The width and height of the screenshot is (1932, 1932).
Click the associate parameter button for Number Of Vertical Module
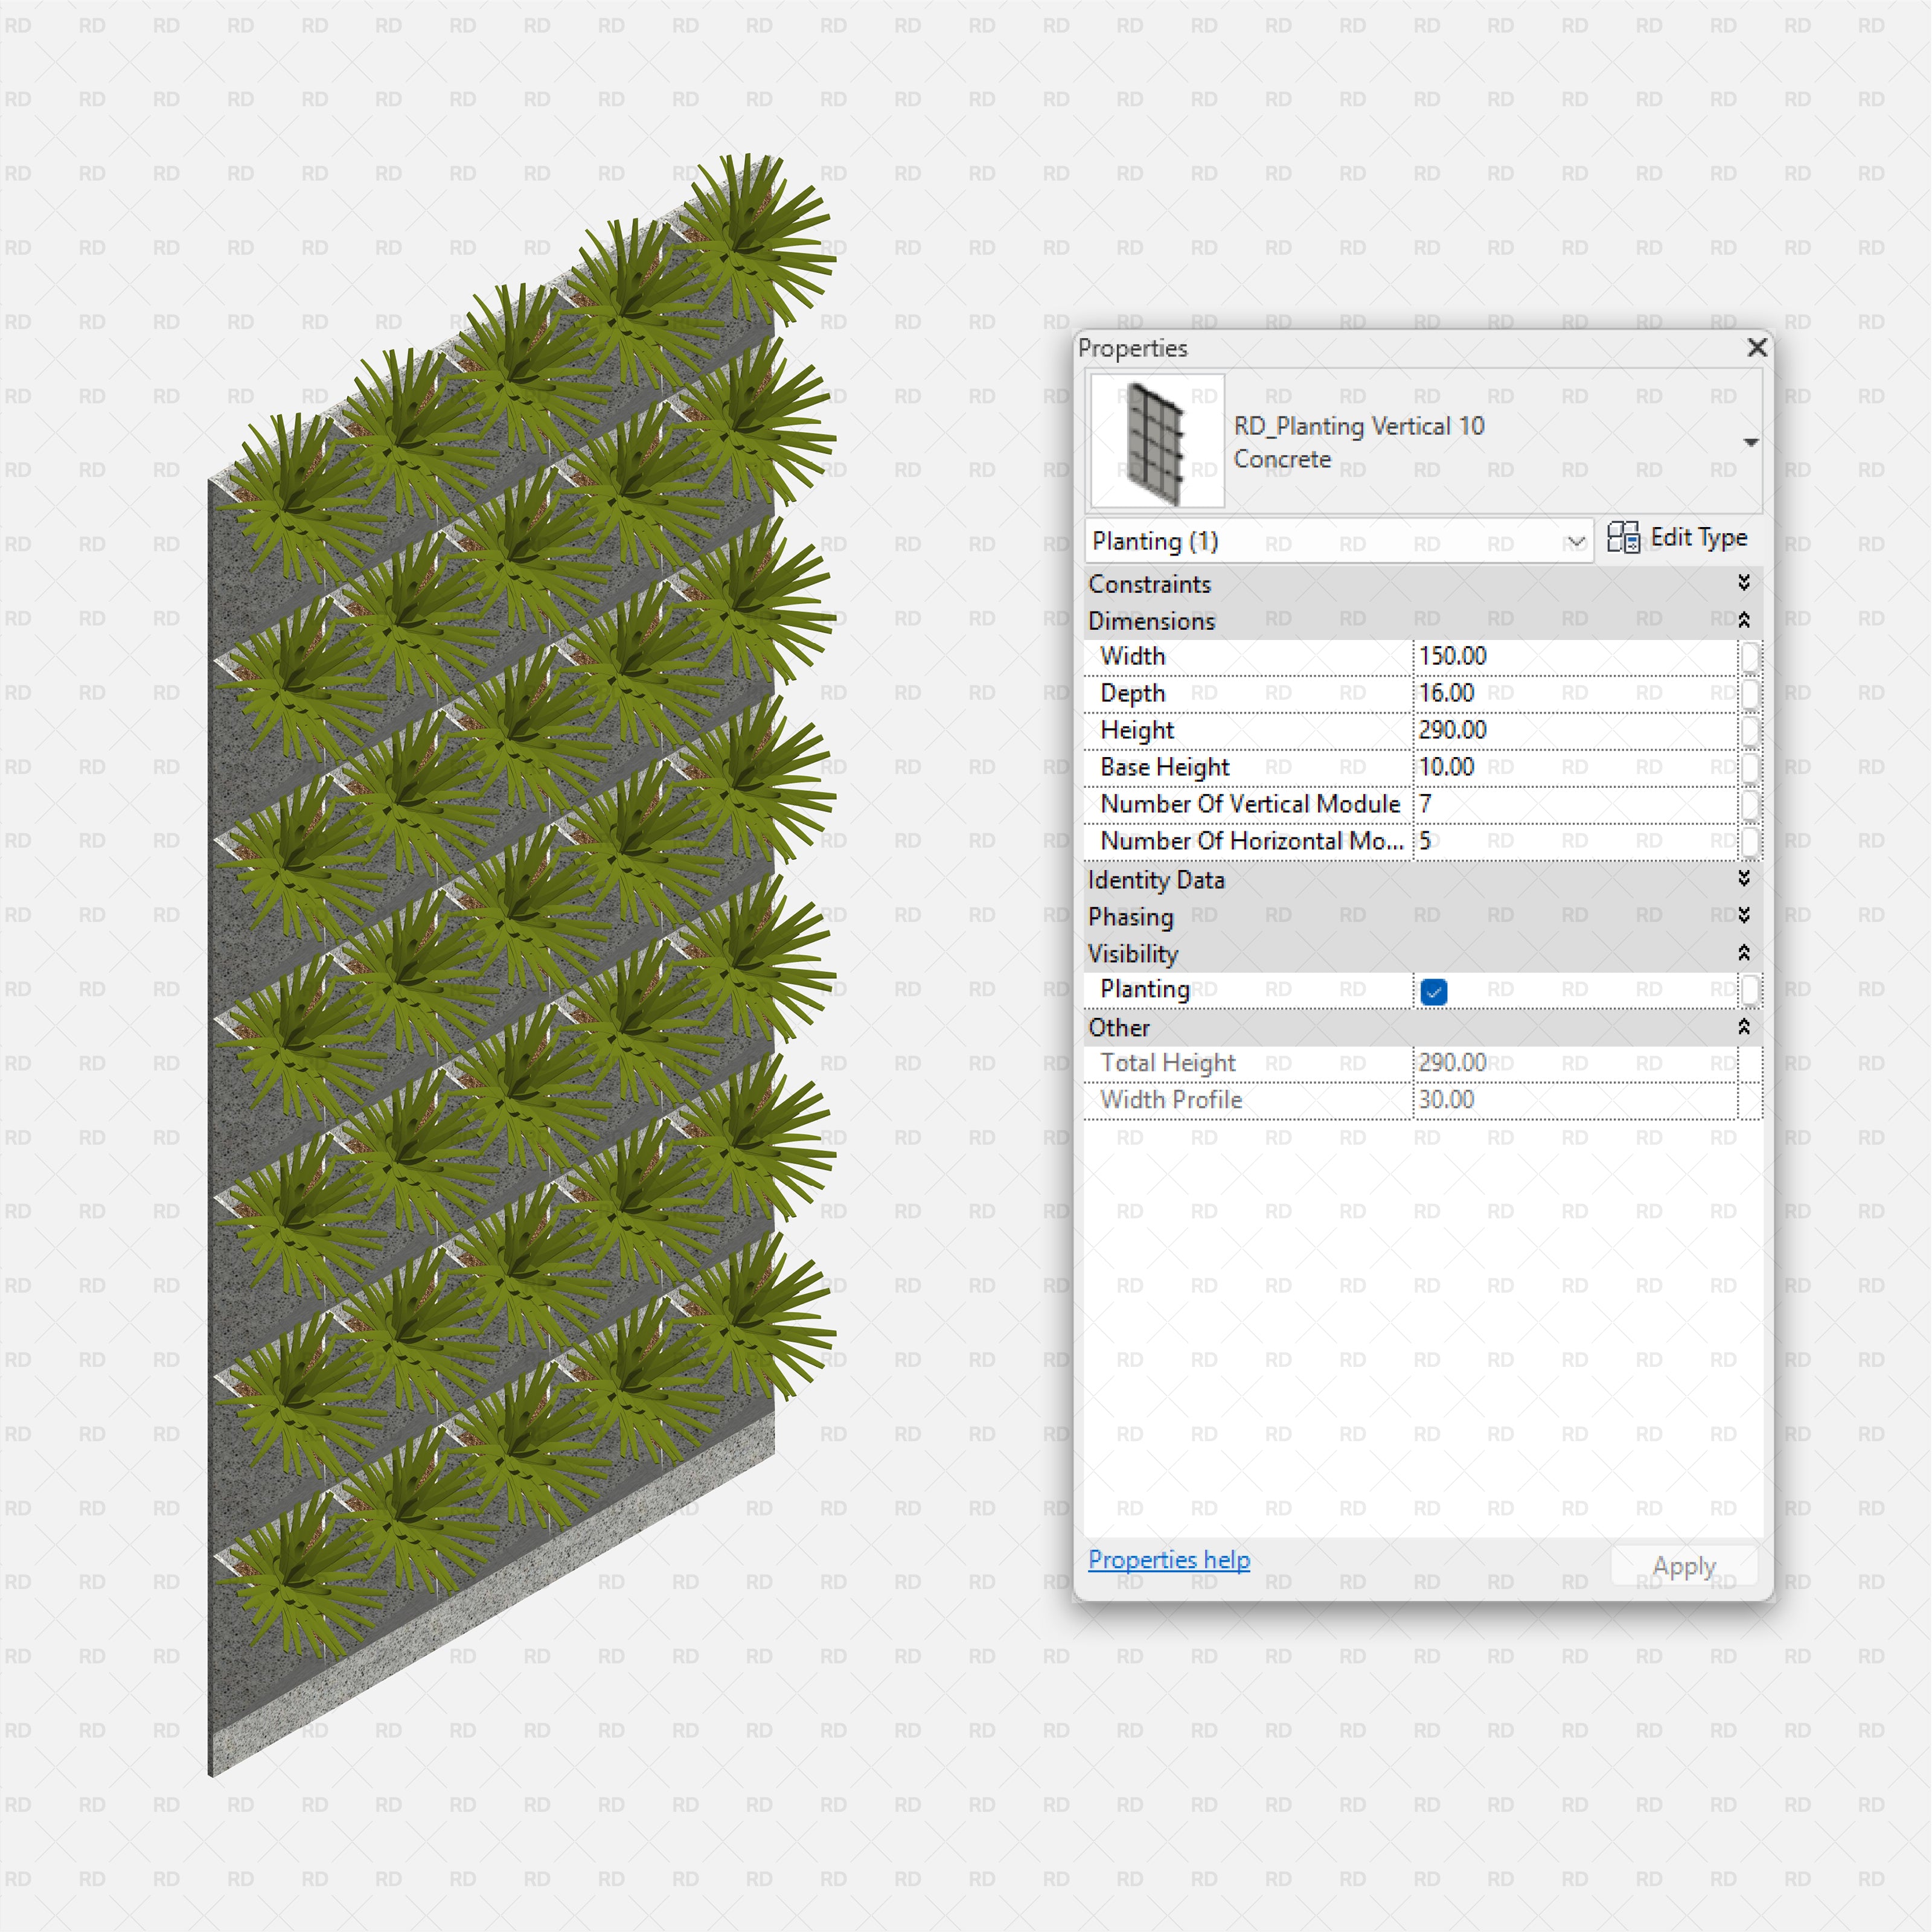pos(1751,804)
